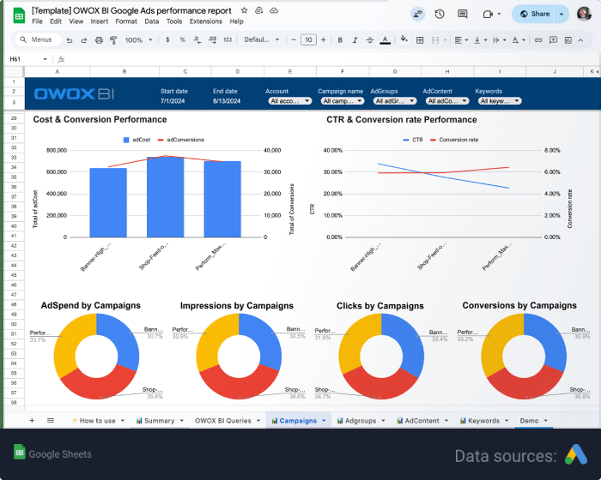Open the all sheets list icon
This screenshot has height=480, width=601.
click(50, 420)
